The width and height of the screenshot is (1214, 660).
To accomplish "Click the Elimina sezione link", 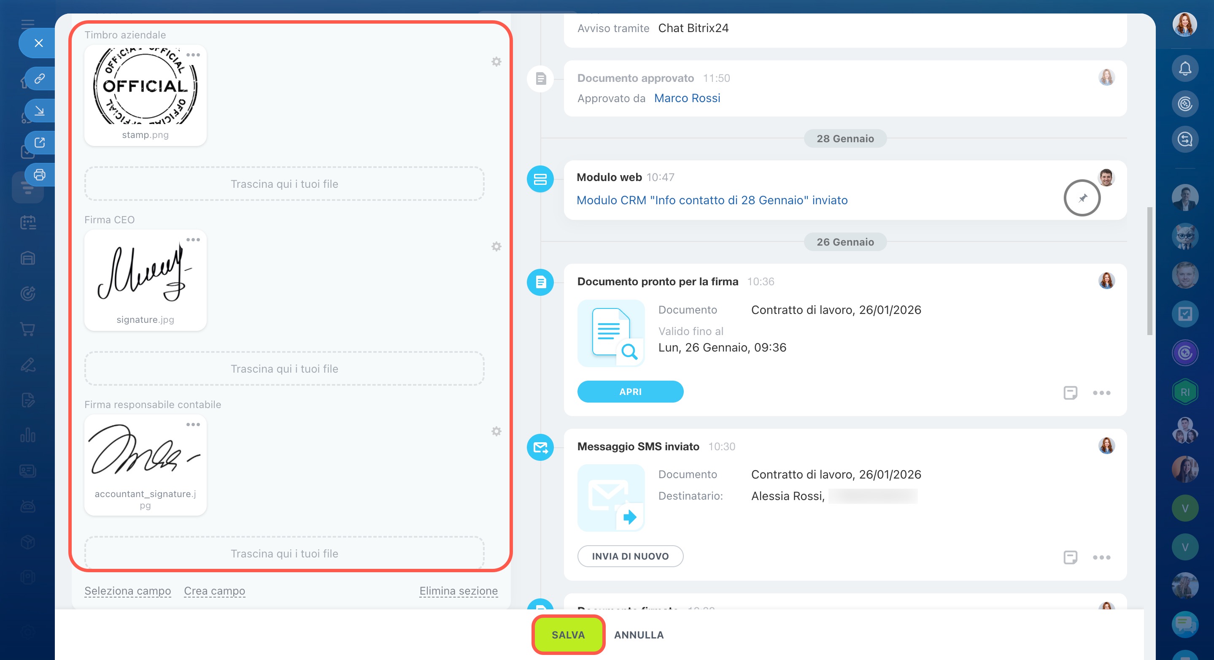I will pyautogui.click(x=458, y=591).
